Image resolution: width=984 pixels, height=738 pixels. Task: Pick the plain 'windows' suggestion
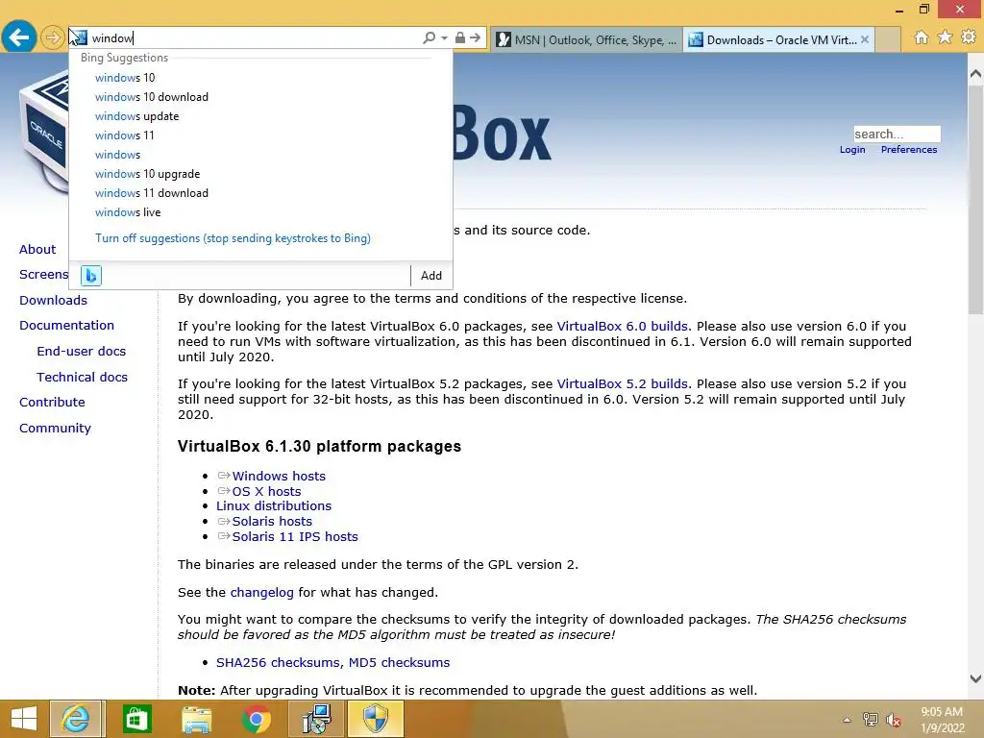(x=117, y=155)
